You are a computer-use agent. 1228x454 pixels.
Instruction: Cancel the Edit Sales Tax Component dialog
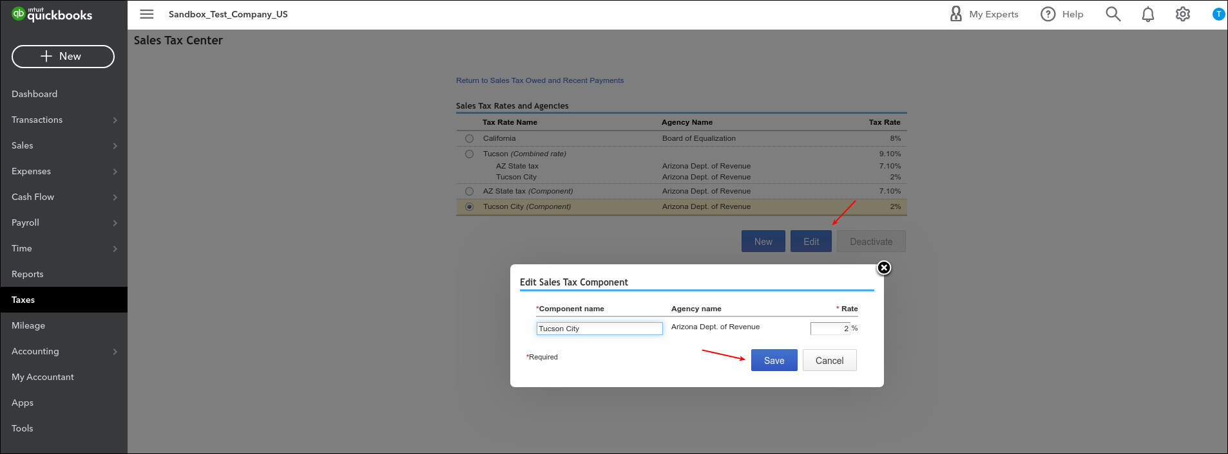[x=830, y=360]
